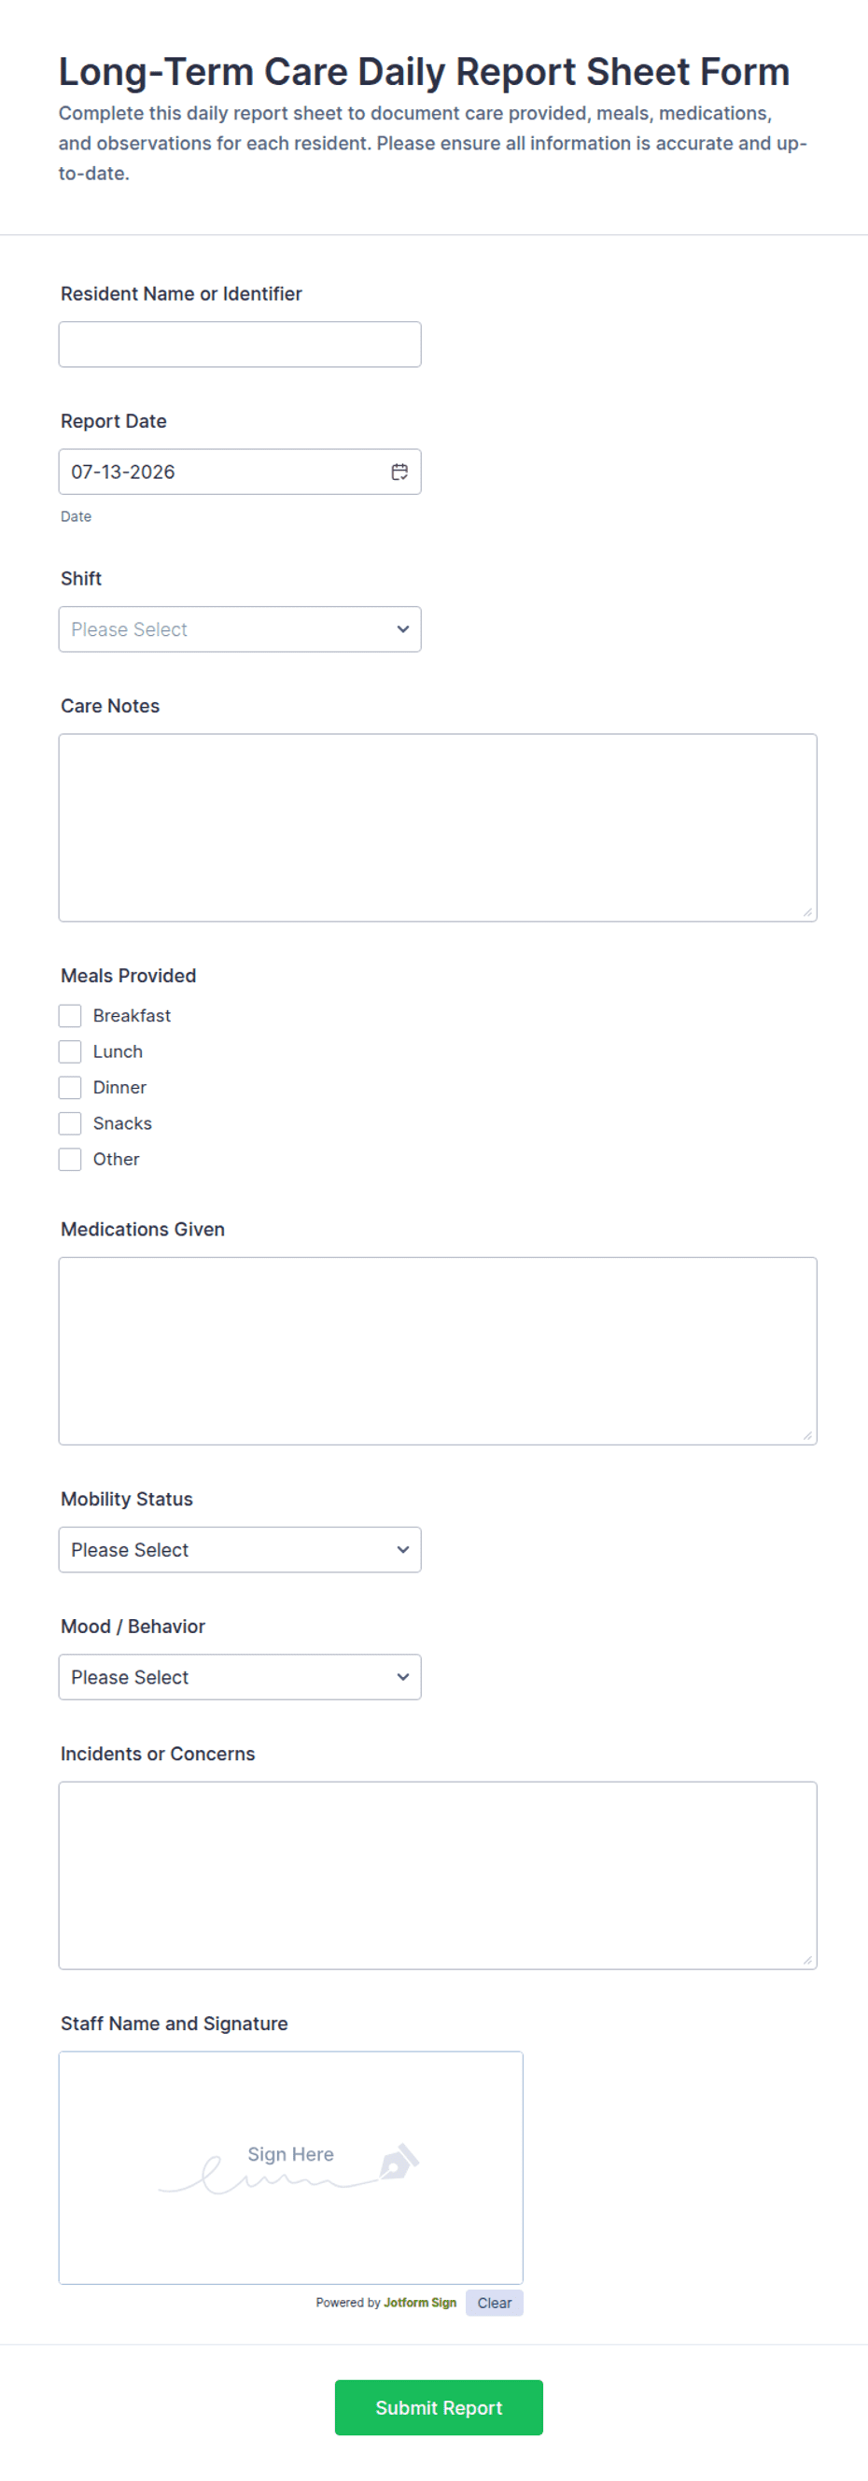The image size is (868, 2481).
Task: Select the Dinner meal option
Action: [70, 1088]
